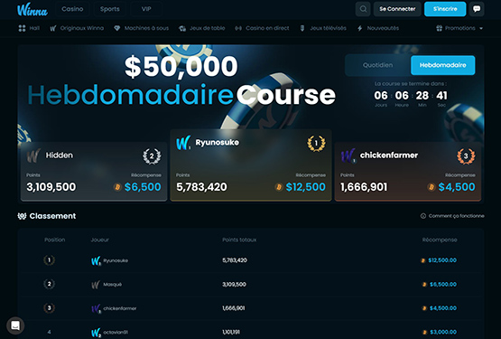The width and height of the screenshot is (501, 339).
Task: Click the info icon by Comment ça fonctionne
Action: (x=423, y=216)
